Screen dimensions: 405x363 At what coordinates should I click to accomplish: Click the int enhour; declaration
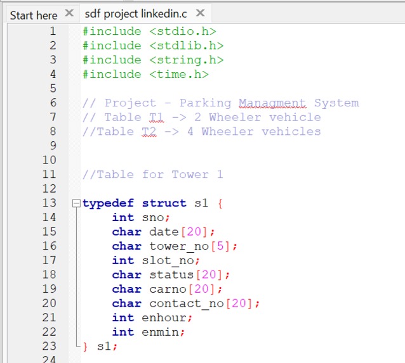[152, 317]
